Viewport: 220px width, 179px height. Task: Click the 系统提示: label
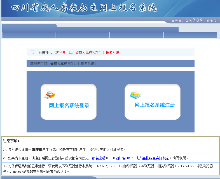[46, 52]
